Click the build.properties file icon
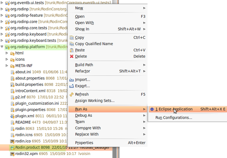This screenshot has height=158, width=227. [x=12, y=85]
